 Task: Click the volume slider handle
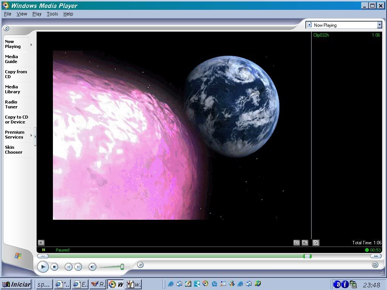122,267
